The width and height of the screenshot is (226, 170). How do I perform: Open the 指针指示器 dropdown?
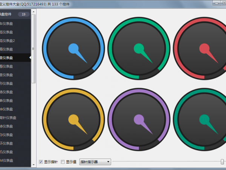click(x=95, y=162)
